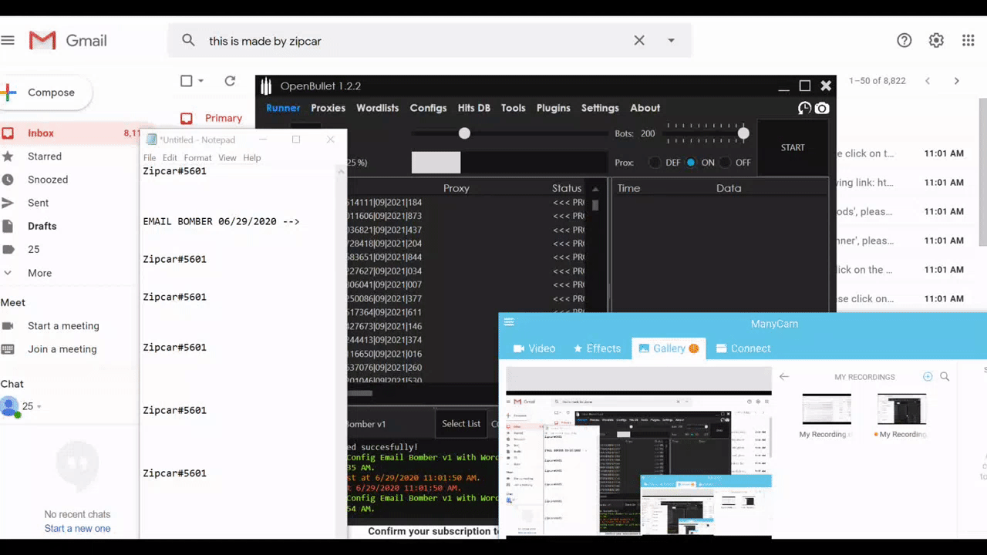This screenshot has width=987, height=555.
Task: Click the Select List button
Action: pos(461,424)
